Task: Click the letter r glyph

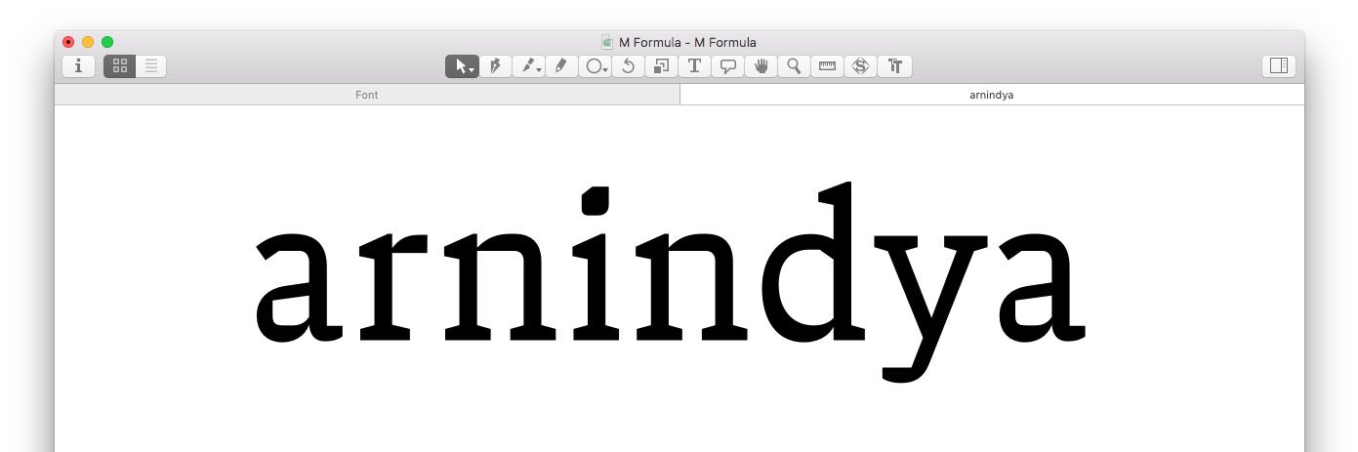Action: (x=395, y=285)
